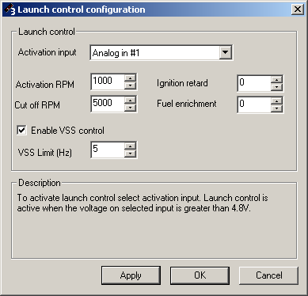Screen dimensions: 308x296
Task: Click the VSS Limit (Hz) value field
Action: [108, 150]
